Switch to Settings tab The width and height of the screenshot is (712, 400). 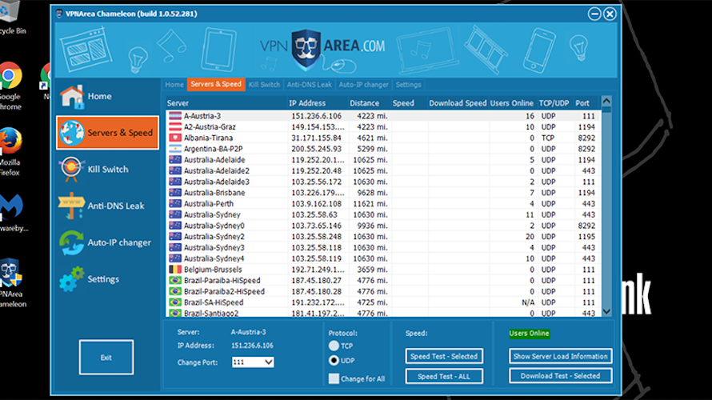coord(408,85)
